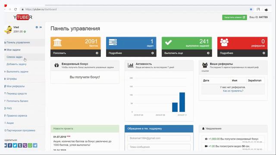Screen dimensions: 276x155
Task: Click the browser forward arrow
Action: tap(10, 9)
